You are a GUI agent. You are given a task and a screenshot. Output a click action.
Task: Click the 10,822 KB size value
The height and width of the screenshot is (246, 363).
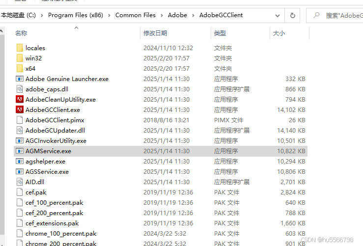[291, 151]
